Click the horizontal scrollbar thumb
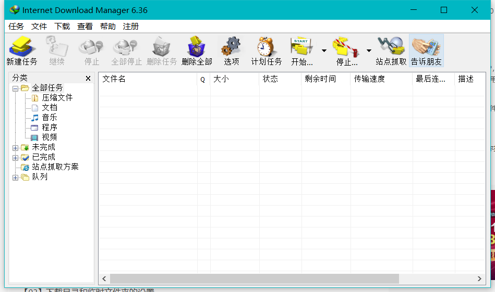This screenshot has height=292, width=495. 255,279
